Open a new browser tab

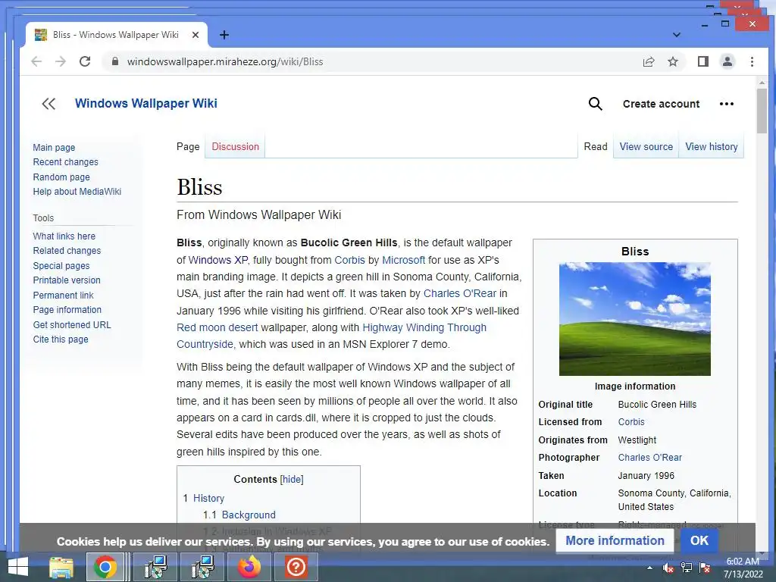point(224,35)
